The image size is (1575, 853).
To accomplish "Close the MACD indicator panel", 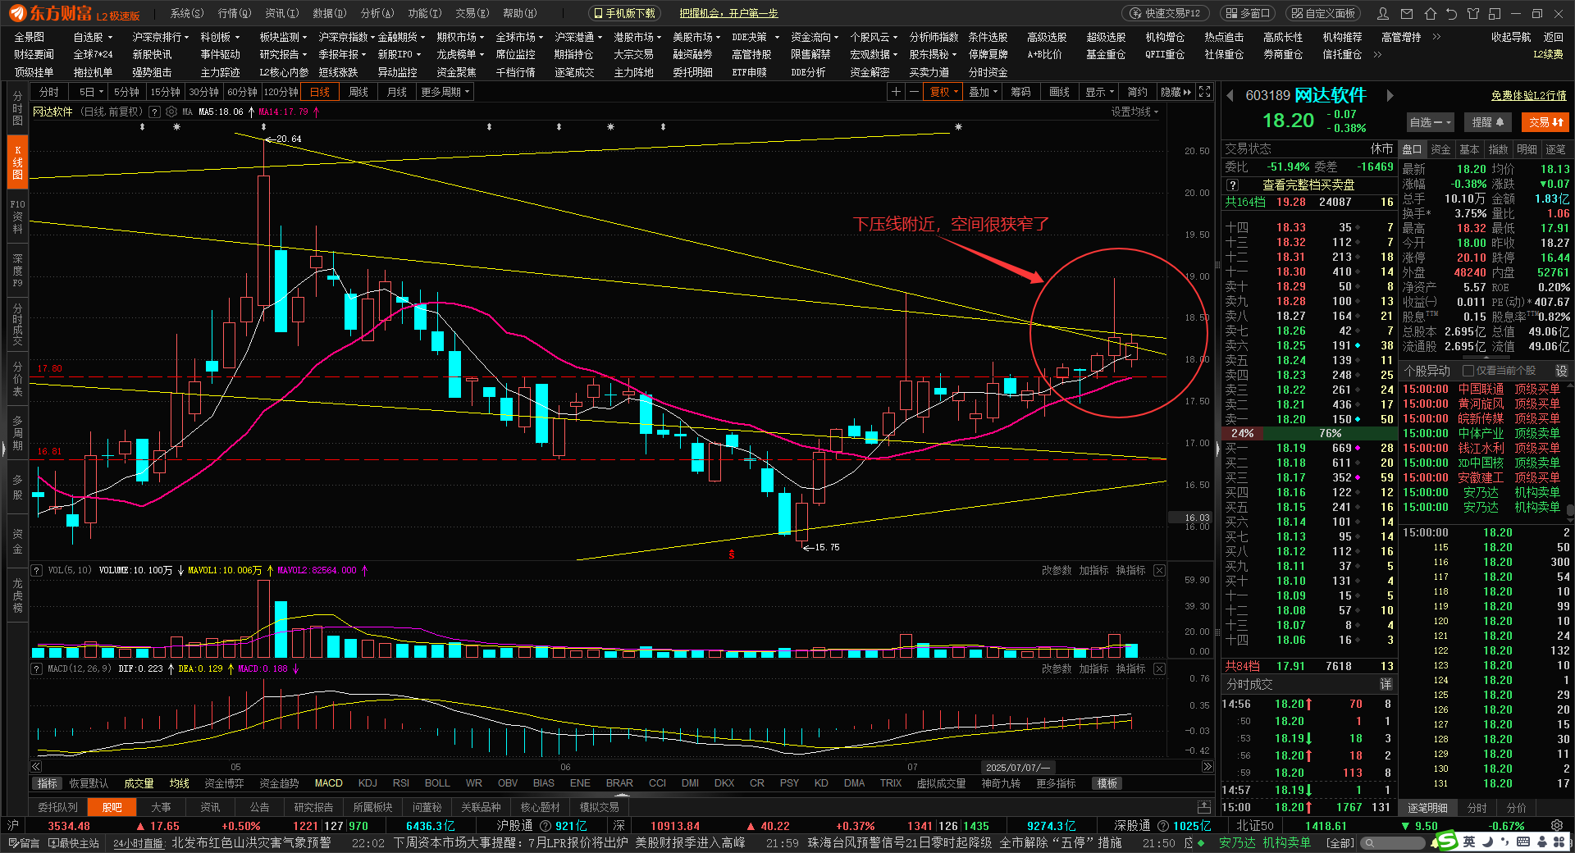I will (1159, 668).
